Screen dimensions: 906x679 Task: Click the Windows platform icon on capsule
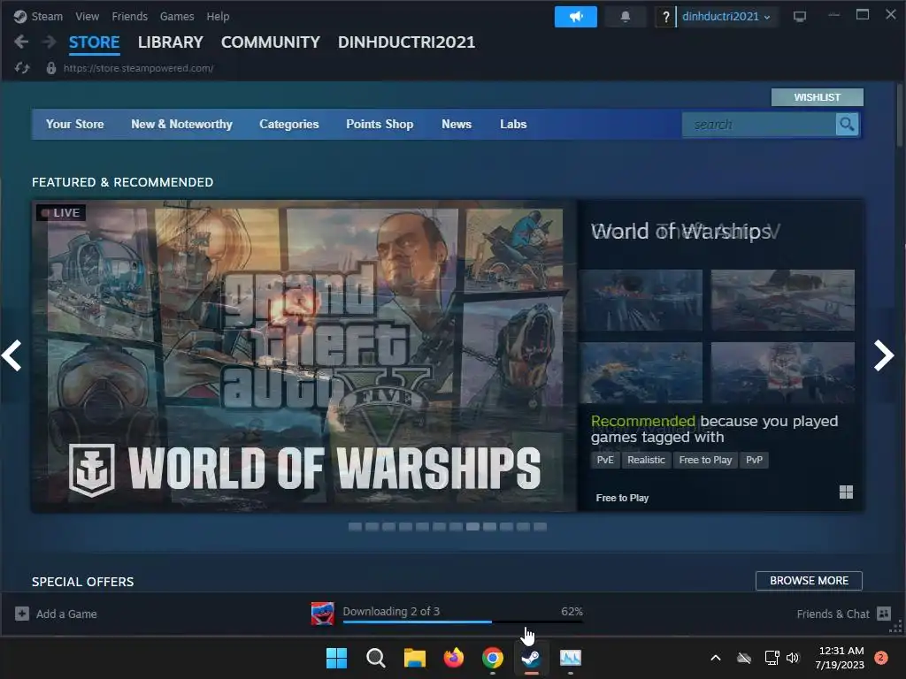846,492
